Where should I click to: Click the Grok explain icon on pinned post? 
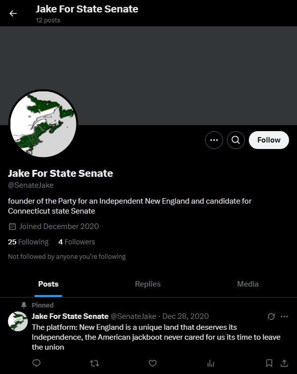tap(271, 316)
